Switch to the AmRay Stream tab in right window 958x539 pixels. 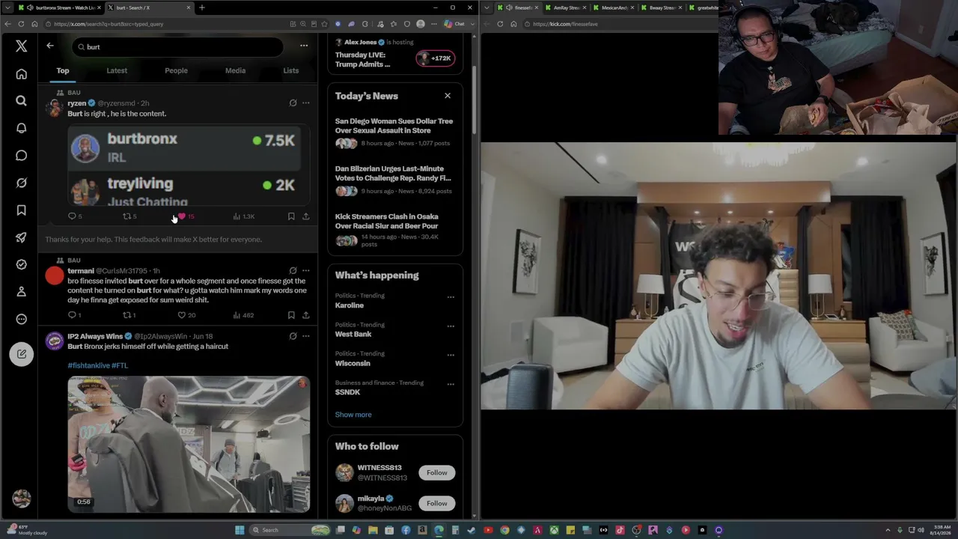coord(566,7)
